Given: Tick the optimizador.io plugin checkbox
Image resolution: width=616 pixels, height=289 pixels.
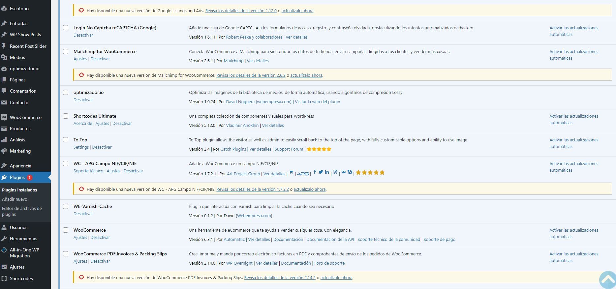Looking at the screenshot, I should click(66, 92).
